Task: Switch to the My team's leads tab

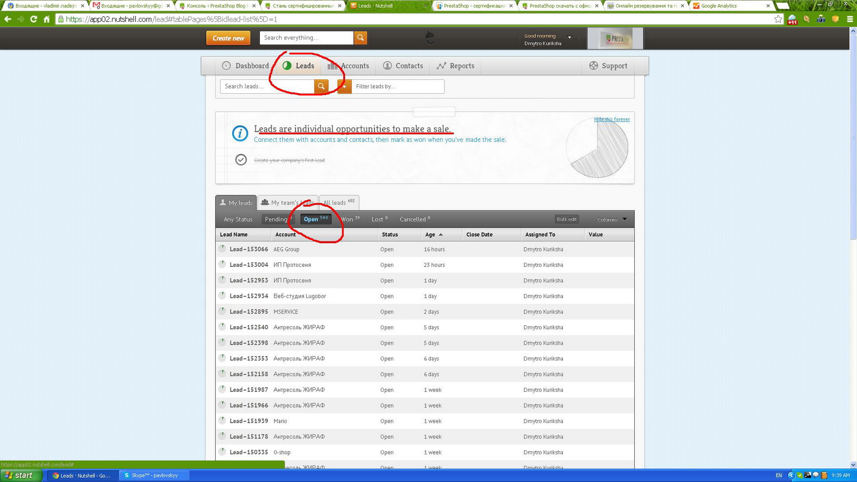Action: coord(288,202)
